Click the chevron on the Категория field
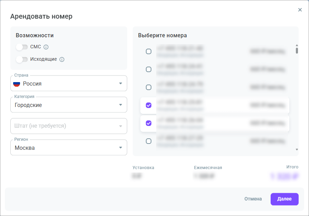309x216 pixels. click(x=121, y=105)
